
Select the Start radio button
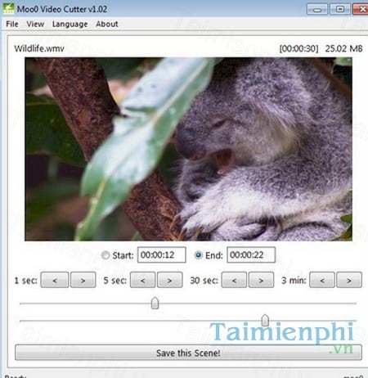tap(105, 255)
